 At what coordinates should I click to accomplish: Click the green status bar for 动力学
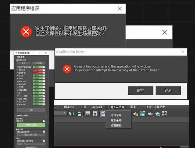[x=38, y=76]
